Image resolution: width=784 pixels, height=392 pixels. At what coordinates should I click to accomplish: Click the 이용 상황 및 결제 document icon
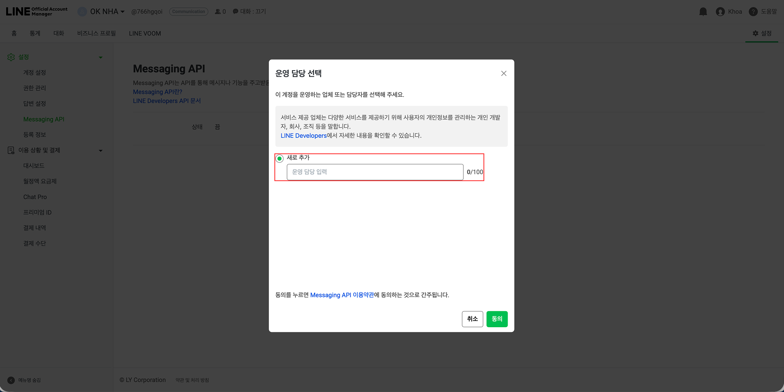(x=11, y=150)
